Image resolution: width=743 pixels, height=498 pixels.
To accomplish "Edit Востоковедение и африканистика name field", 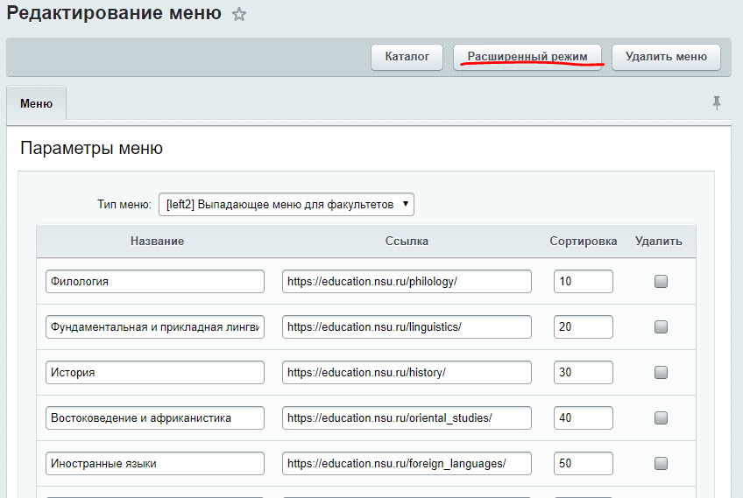I will point(155,417).
